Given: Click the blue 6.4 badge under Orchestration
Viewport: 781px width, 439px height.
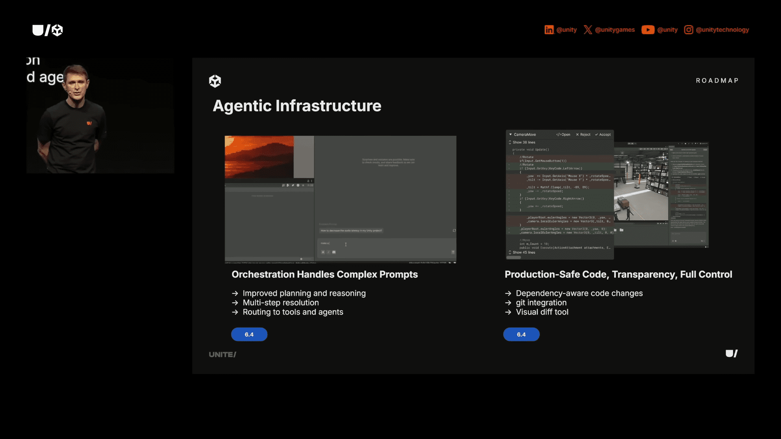Looking at the screenshot, I should click(x=249, y=334).
